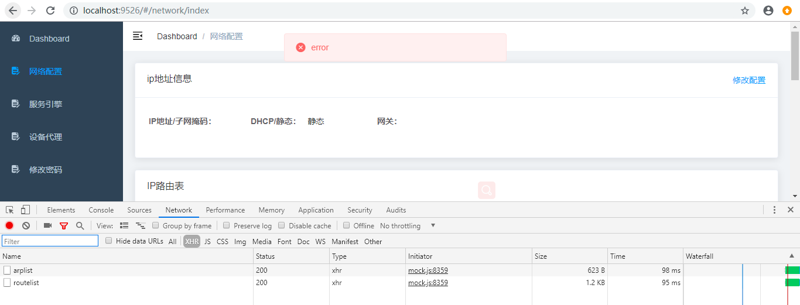Select the routelist request row
800x305 pixels.
tap(400, 283)
